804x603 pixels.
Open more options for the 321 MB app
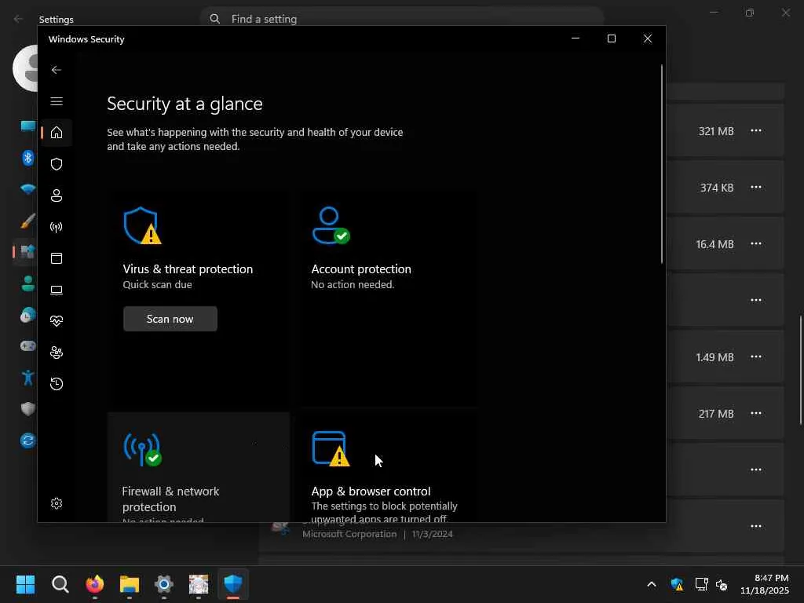coord(756,131)
